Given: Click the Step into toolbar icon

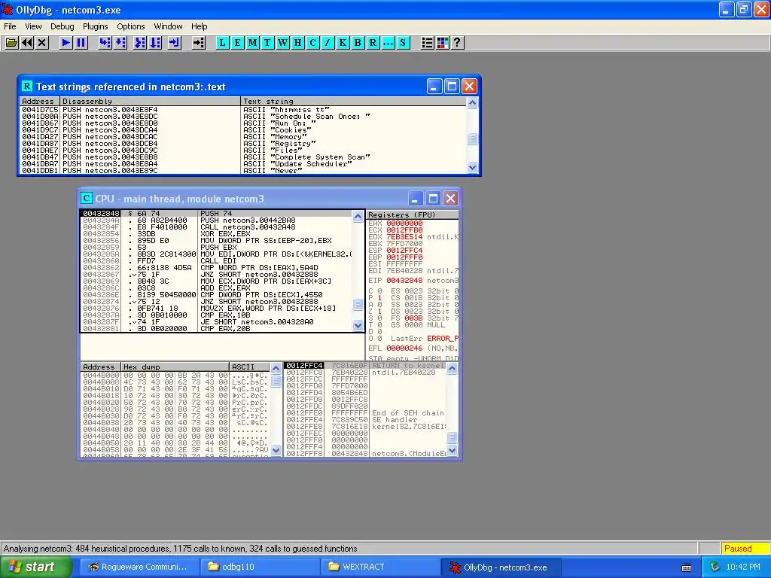Looking at the screenshot, I should [x=105, y=43].
